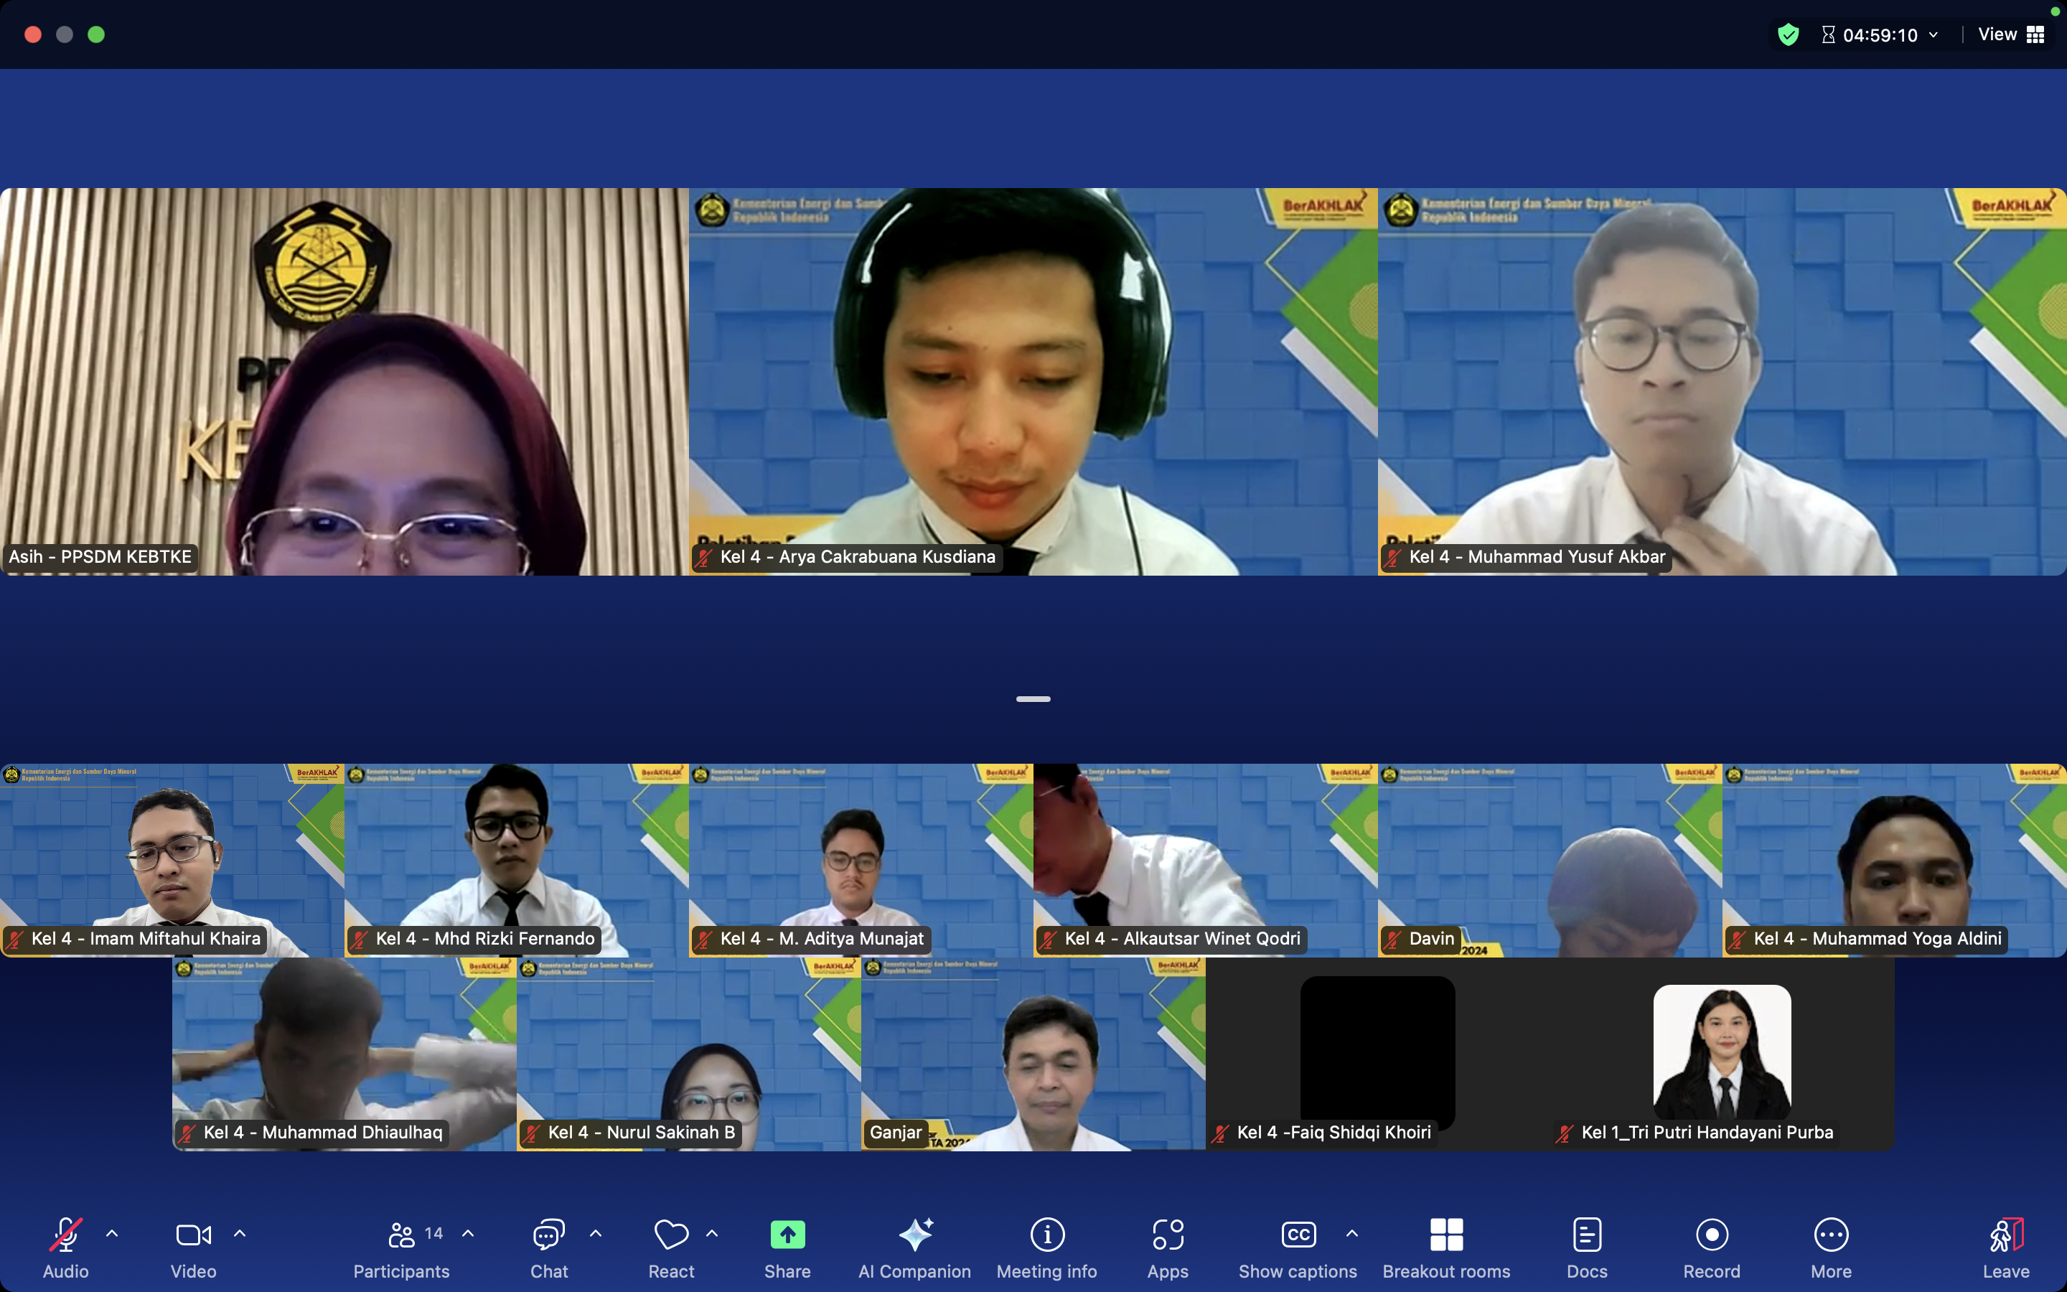The width and height of the screenshot is (2067, 1292).
Task: Toggle the Video camera
Action: tap(193, 1235)
